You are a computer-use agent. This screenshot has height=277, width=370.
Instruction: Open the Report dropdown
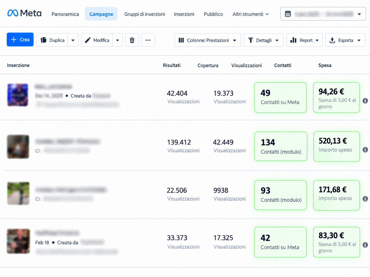[x=304, y=40]
